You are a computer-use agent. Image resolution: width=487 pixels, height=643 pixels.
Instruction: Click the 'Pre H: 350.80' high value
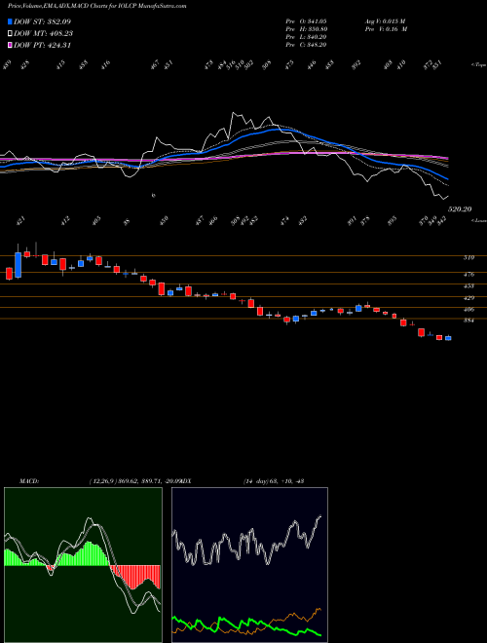click(x=306, y=29)
